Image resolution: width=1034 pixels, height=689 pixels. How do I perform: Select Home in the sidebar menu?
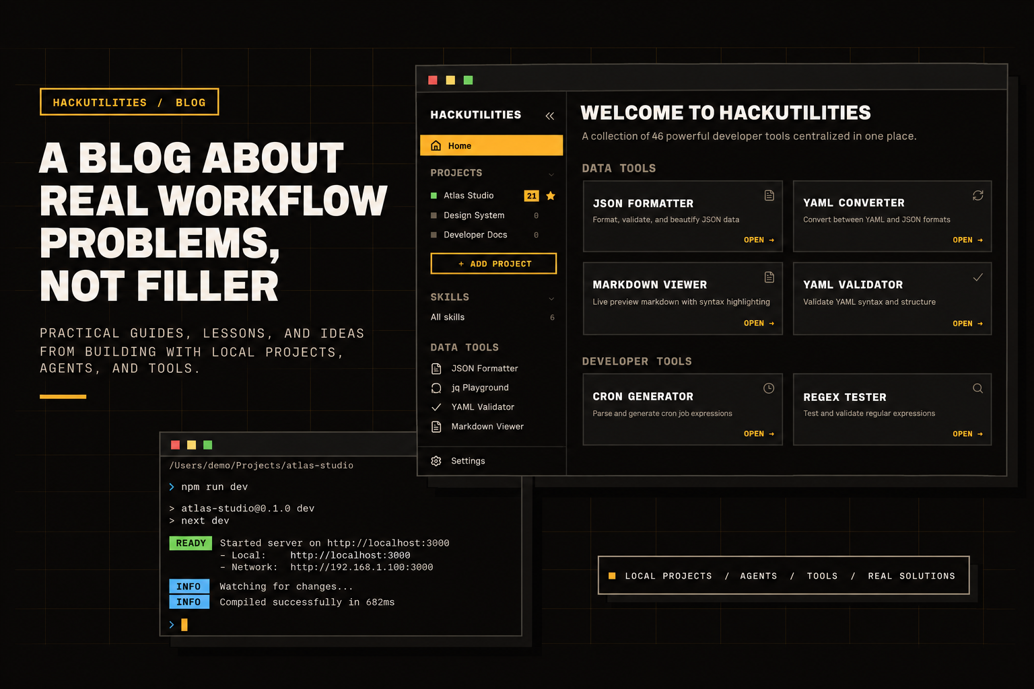pos(491,145)
